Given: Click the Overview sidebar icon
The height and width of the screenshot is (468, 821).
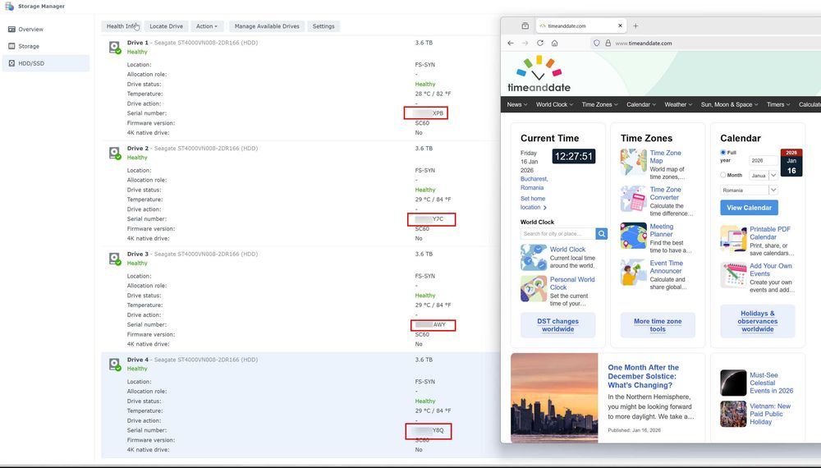Looking at the screenshot, I should [11, 30].
